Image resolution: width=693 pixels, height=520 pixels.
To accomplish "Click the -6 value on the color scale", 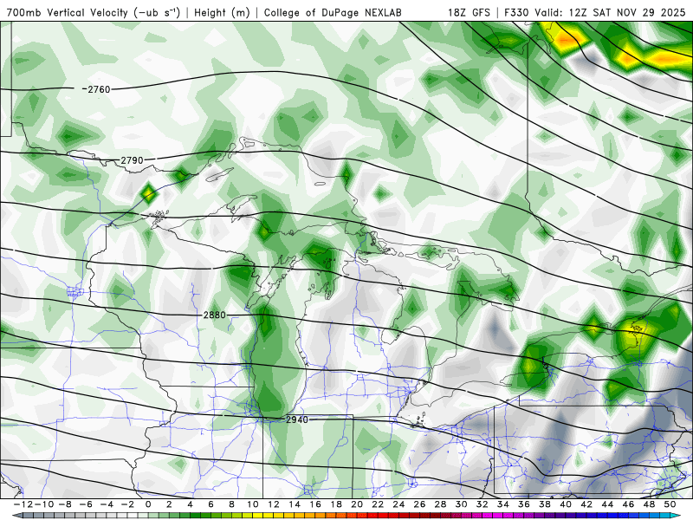I will (85, 504).
